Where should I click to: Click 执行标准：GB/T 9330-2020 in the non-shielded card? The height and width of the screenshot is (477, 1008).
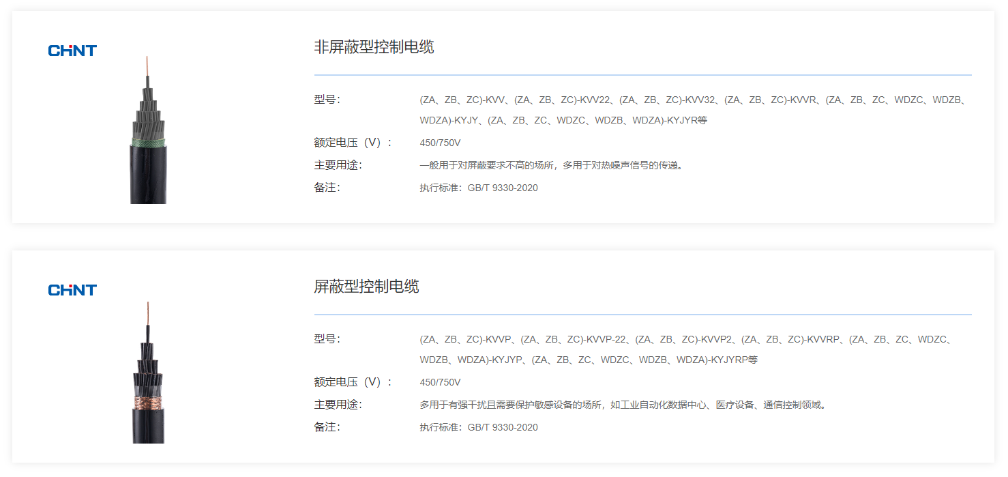(478, 188)
